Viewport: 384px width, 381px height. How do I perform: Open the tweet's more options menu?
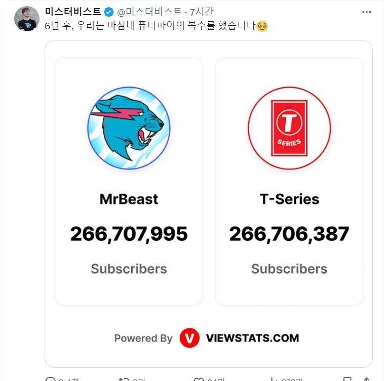point(367,12)
